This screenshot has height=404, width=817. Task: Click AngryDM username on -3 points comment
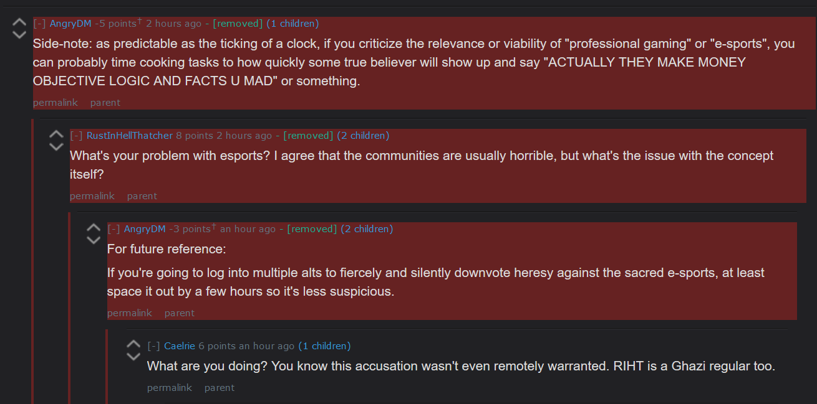pyautogui.click(x=145, y=229)
